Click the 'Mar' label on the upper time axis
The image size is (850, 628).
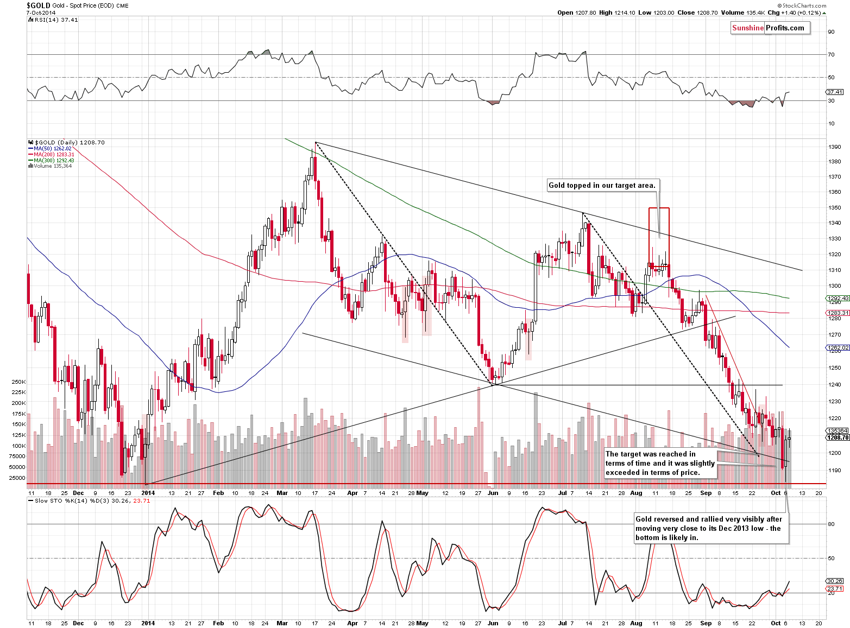[x=282, y=493]
